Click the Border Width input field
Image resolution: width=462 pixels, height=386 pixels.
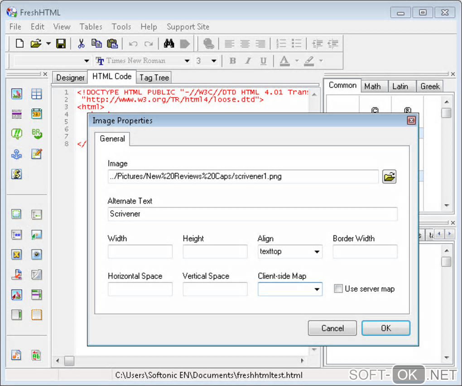pyautogui.click(x=365, y=251)
